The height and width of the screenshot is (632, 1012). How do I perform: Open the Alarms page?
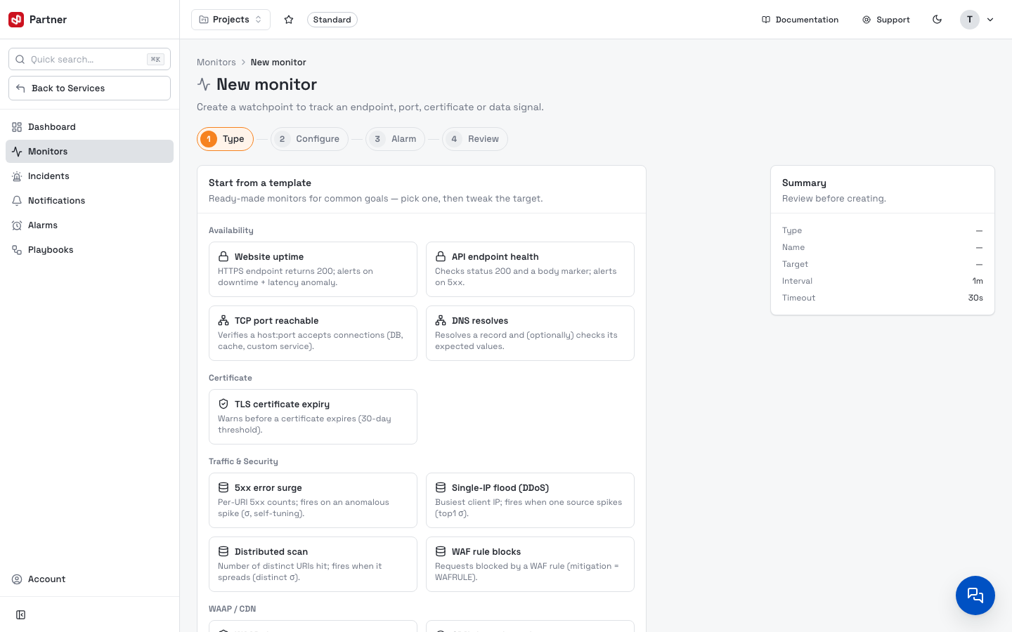click(x=89, y=225)
